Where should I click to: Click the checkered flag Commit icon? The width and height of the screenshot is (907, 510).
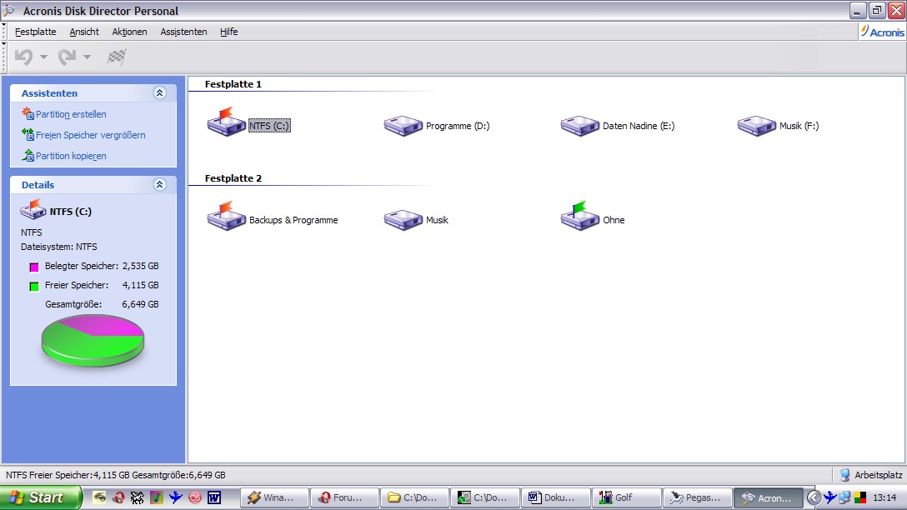116,57
